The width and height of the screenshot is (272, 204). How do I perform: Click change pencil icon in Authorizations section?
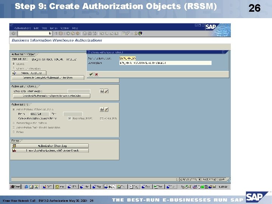click(106, 109)
